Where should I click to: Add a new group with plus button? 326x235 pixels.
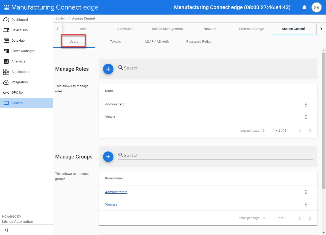[108, 157]
